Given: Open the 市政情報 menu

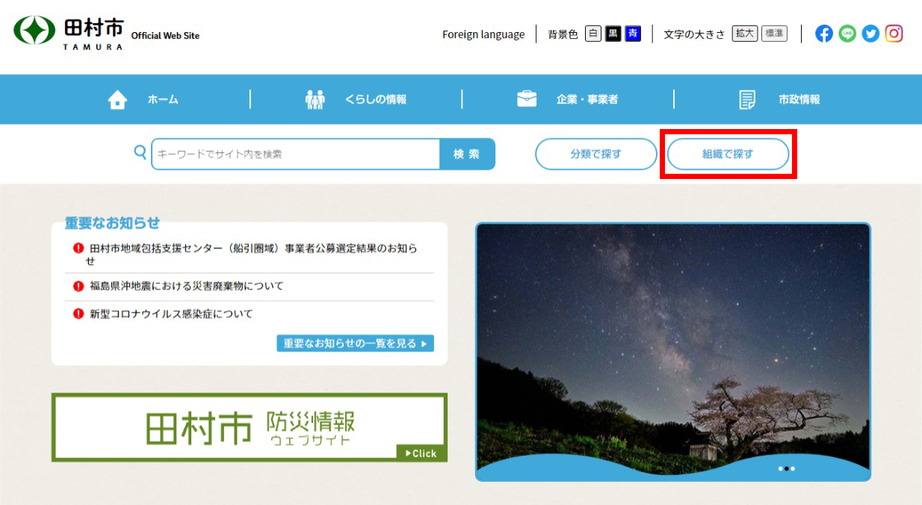Looking at the screenshot, I should point(799,99).
